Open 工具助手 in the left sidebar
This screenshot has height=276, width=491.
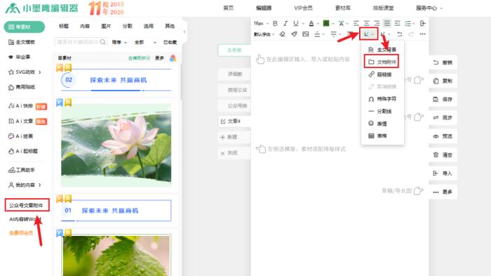click(x=22, y=170)
